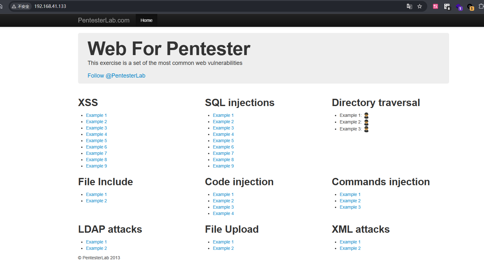This screenshot has width=484, height=271.
Task: Click the hacker icon for Directory traversal Example 2
Action: point(366,122)
